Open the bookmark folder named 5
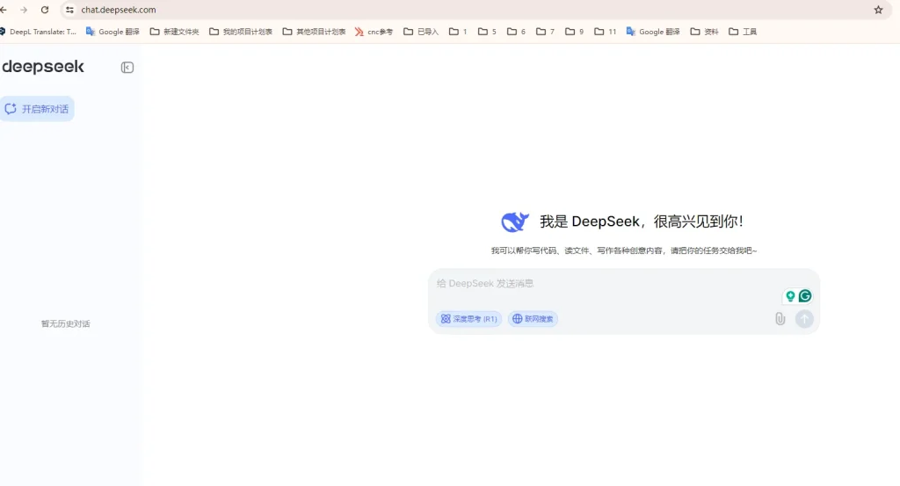The image size is (900, 486). (x=487, y=32)
